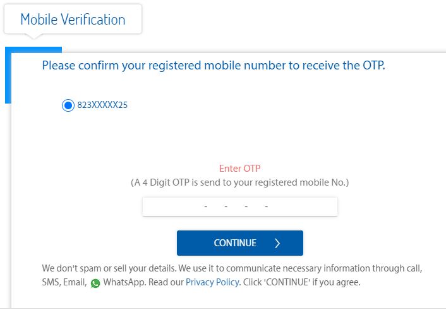Open the Privacy Policy link
446x310 pixels.
(212, 282)
